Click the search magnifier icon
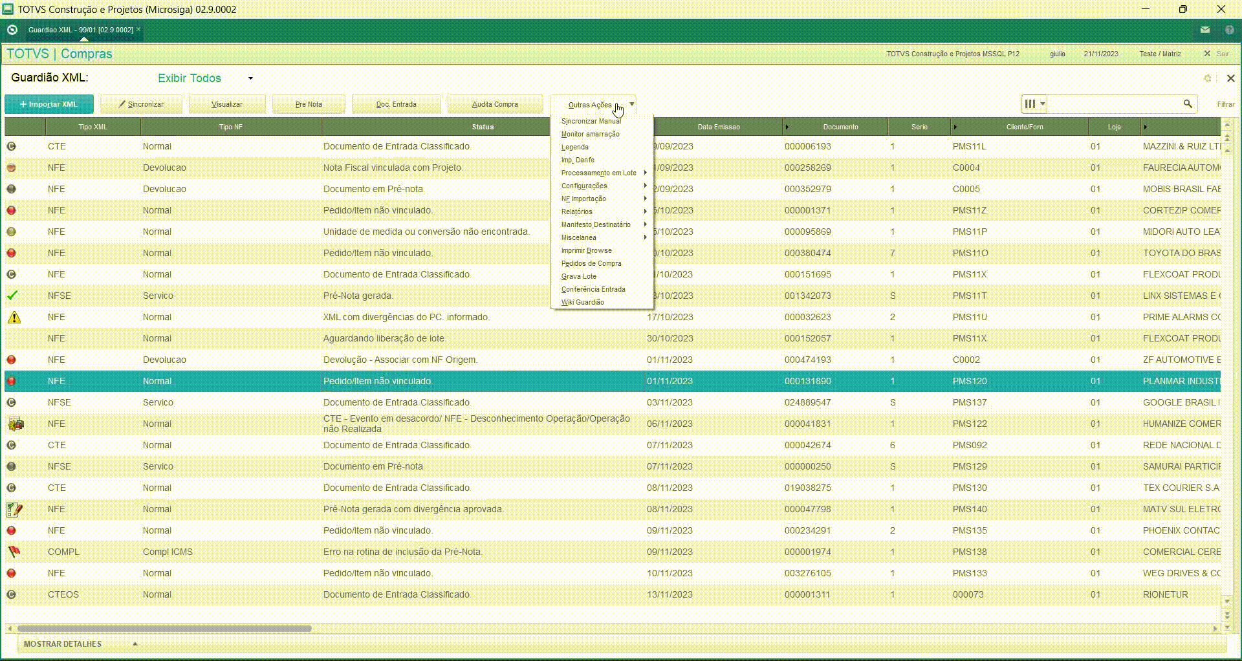The image size is (1242, 661). coord(1188,104)
